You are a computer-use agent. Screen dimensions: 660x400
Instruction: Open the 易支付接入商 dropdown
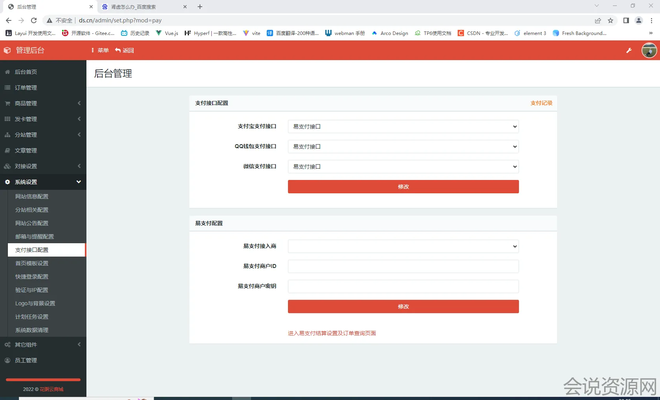tap(403, 246)
